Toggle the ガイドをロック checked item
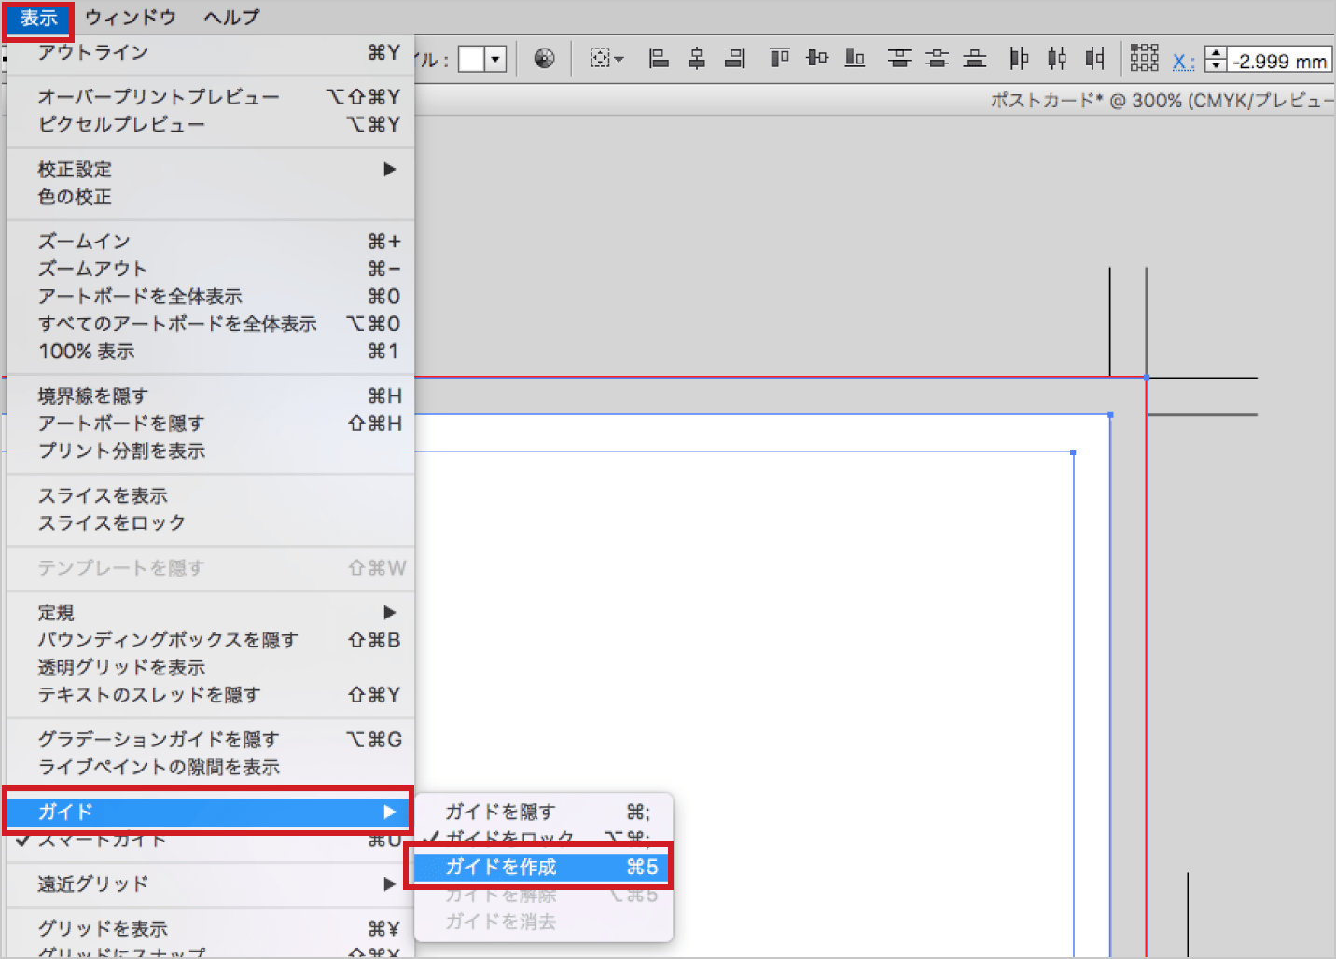Screen dimensions: 1336x959 (509, 838)
